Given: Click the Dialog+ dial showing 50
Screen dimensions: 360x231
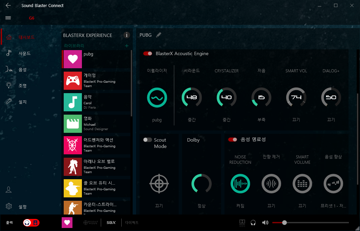Looking at the screenshot, I should click(331, 98).
